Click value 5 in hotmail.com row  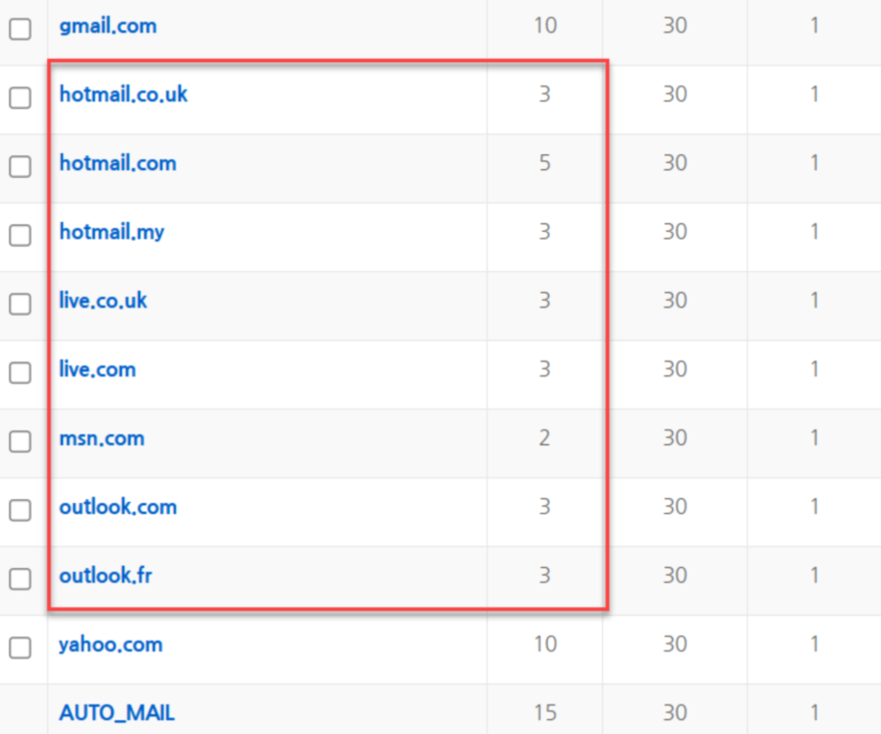(x=545, y=163)
